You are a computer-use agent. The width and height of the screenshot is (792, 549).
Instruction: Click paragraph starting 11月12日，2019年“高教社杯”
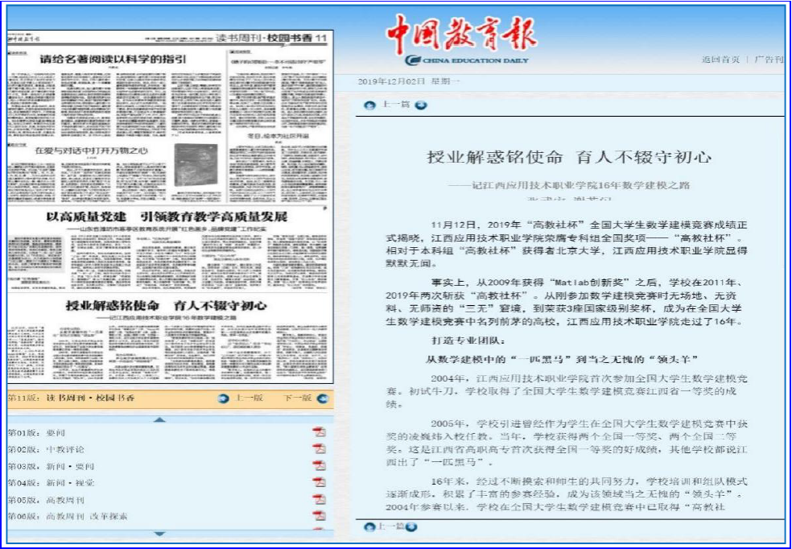(567, 244)
